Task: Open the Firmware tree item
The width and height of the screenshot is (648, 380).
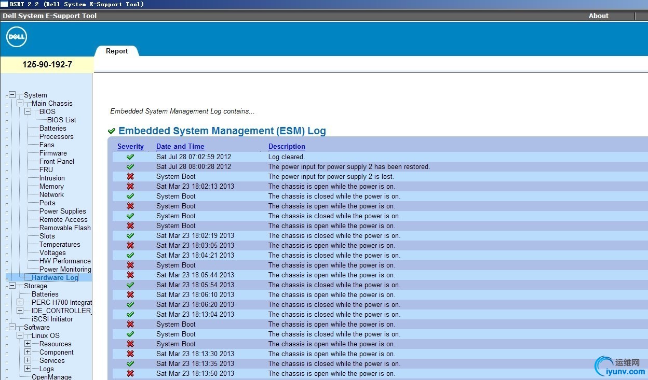Action: [53, 153]
